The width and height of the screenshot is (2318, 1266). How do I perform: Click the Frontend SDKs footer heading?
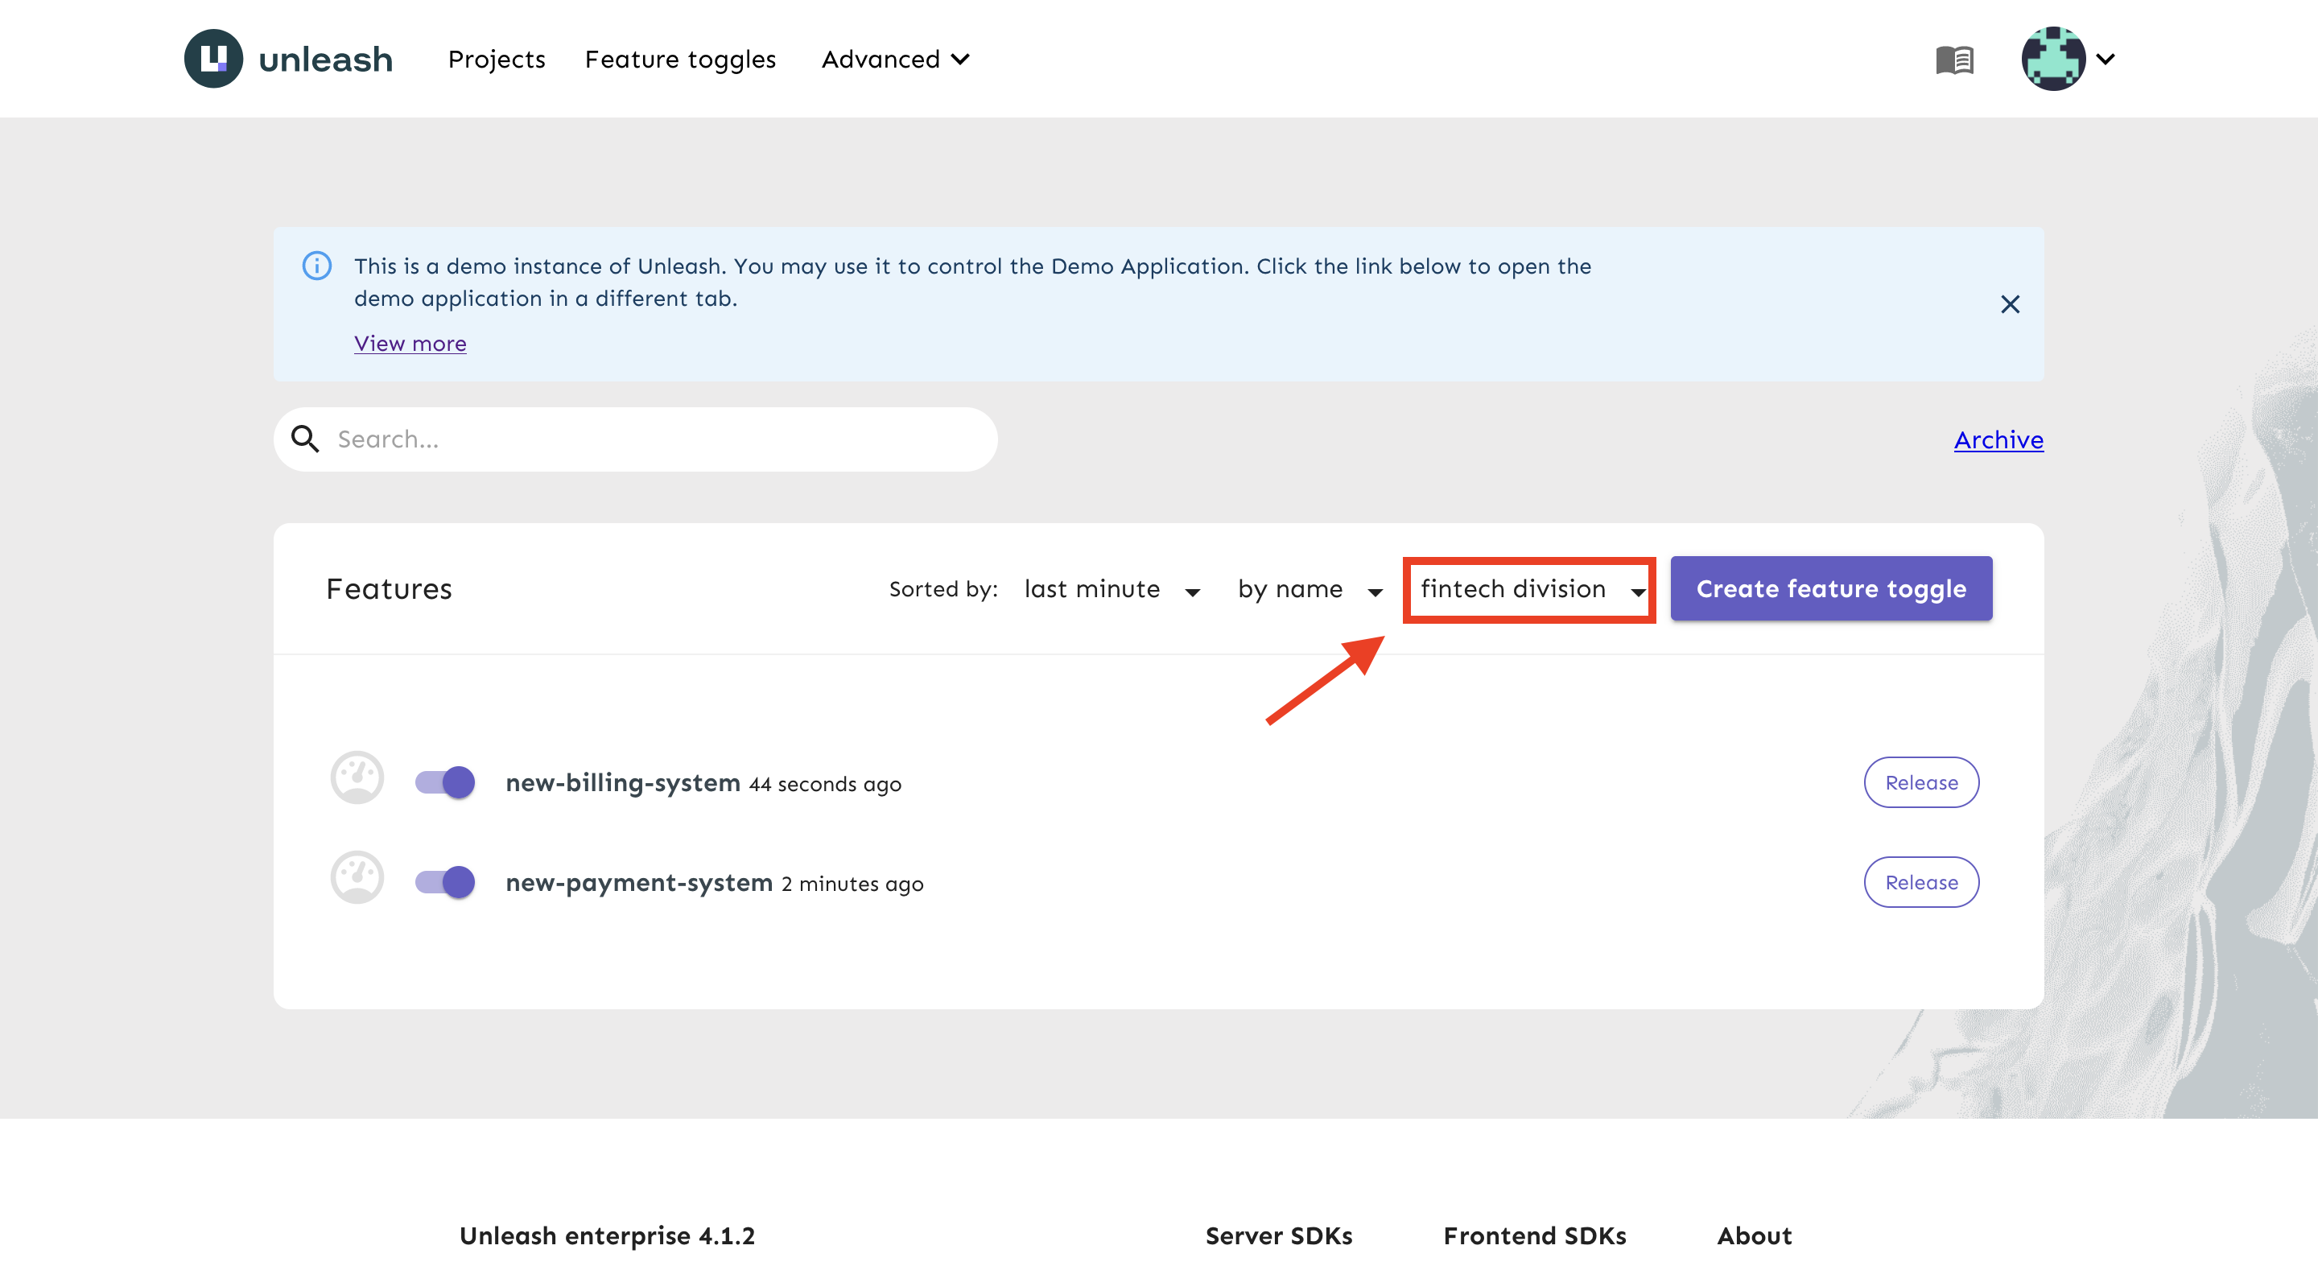1534,1235
